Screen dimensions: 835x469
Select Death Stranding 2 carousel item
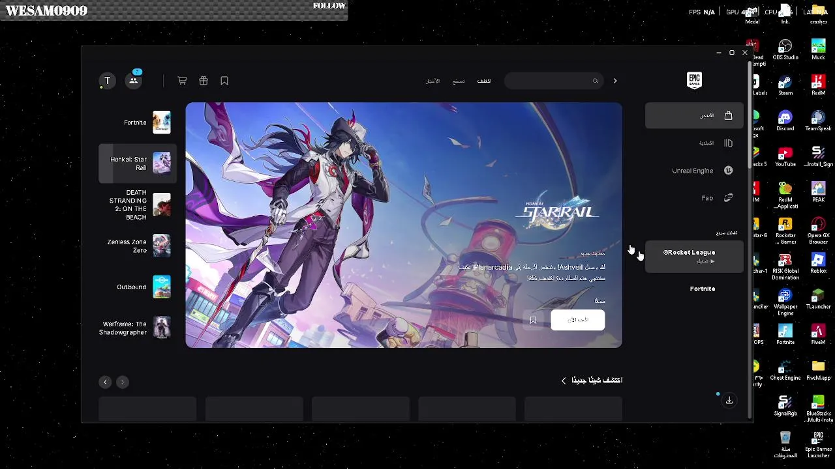pos(138,205)
